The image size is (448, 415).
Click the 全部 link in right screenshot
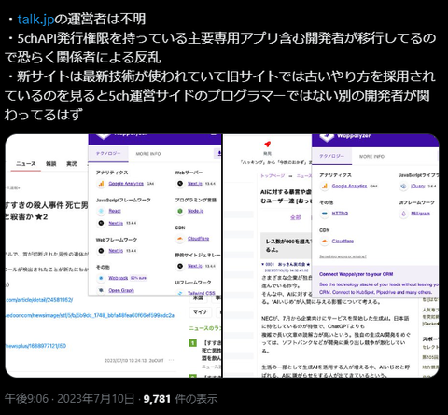[295, 217]
